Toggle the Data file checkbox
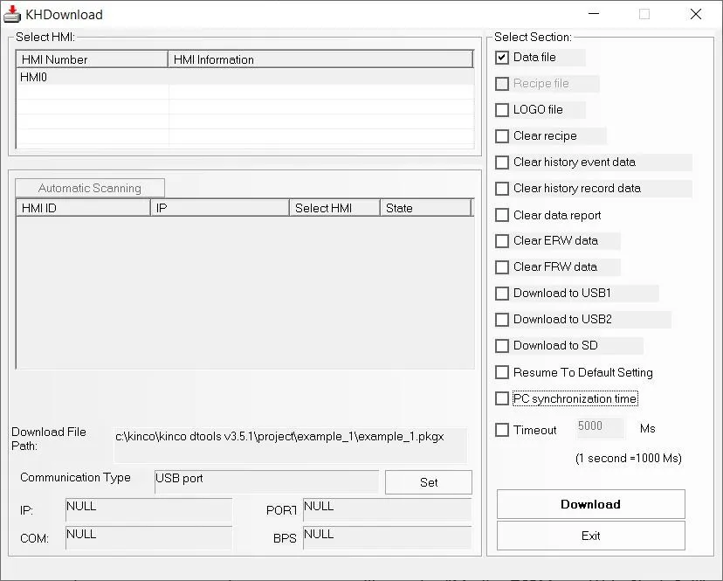Screen dimensions: 723x581 pos(502,58)
